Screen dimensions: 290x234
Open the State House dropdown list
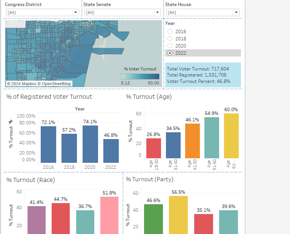pos(203,12)
